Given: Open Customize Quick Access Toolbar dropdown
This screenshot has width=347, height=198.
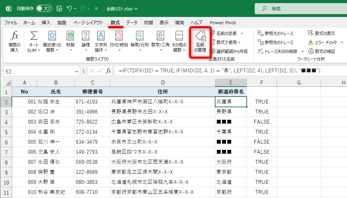Looking at the screenshot, I should pos(96,9).
